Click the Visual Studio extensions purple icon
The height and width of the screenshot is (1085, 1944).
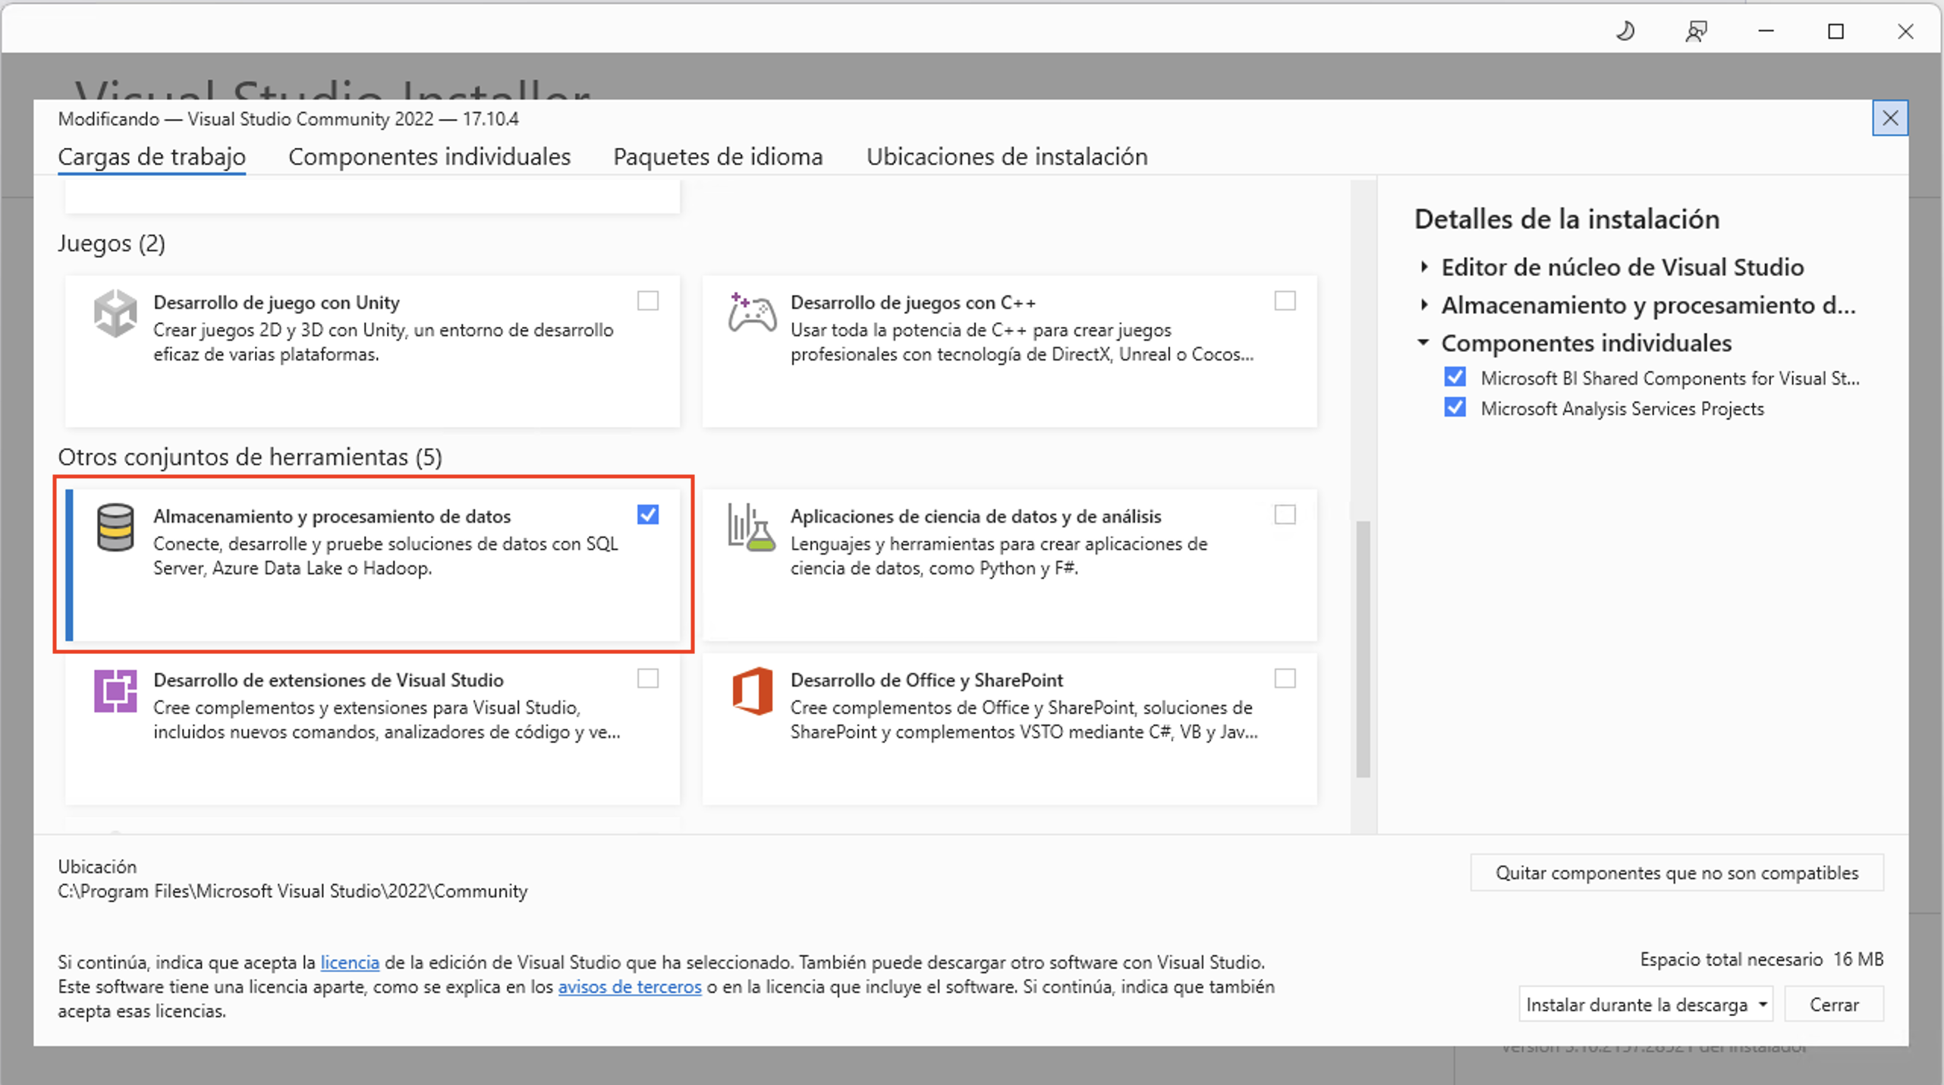[115, 690]
